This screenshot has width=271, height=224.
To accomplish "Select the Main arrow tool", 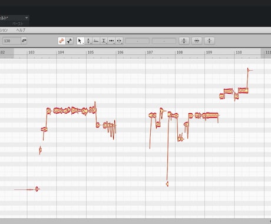I will click(x=80, y=41).
